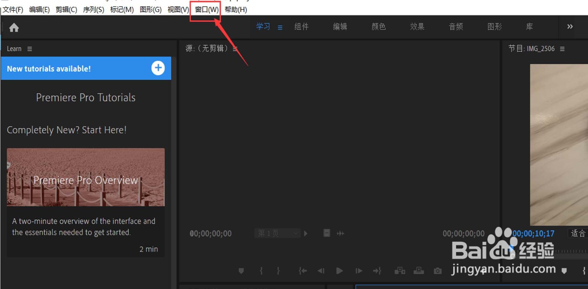Open the 图形(G) menu
588x289 pixels.
pos(151,10)
